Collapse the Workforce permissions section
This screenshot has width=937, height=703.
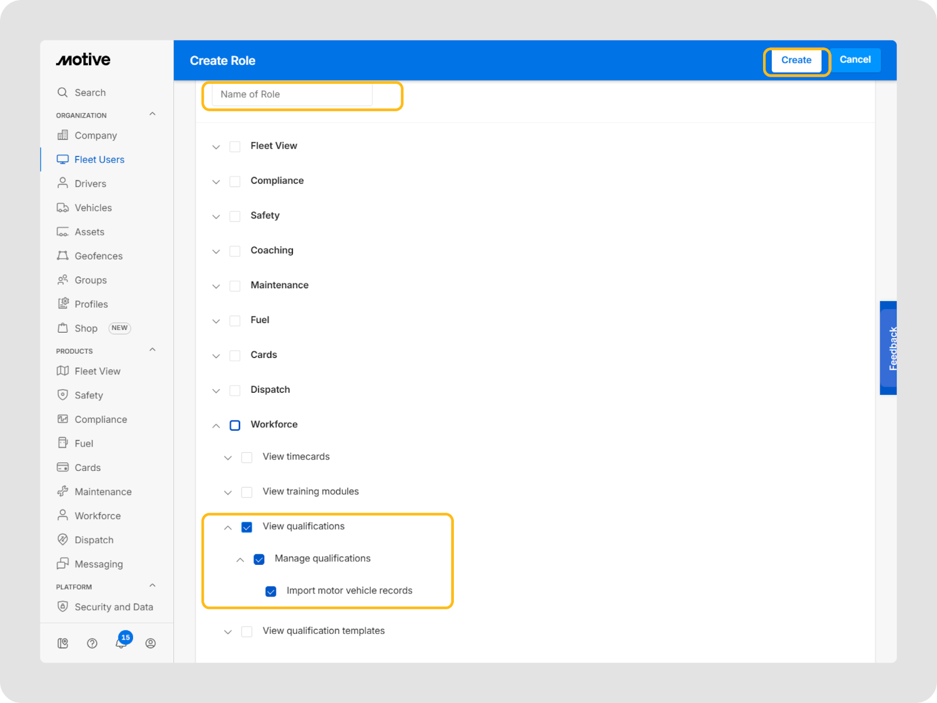216,426
